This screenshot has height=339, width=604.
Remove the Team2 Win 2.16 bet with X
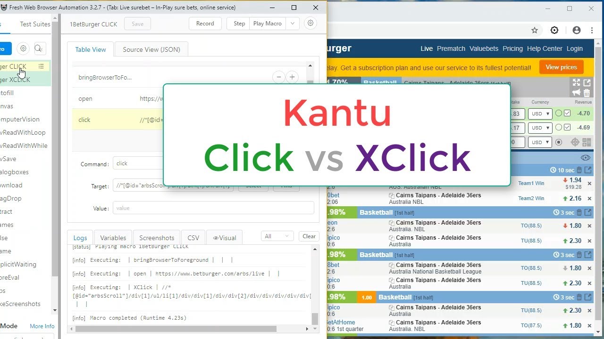589,199
